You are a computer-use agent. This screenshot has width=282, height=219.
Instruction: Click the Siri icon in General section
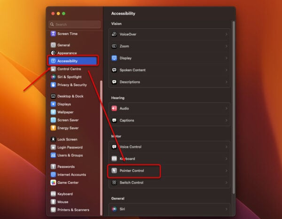[114, 209]
